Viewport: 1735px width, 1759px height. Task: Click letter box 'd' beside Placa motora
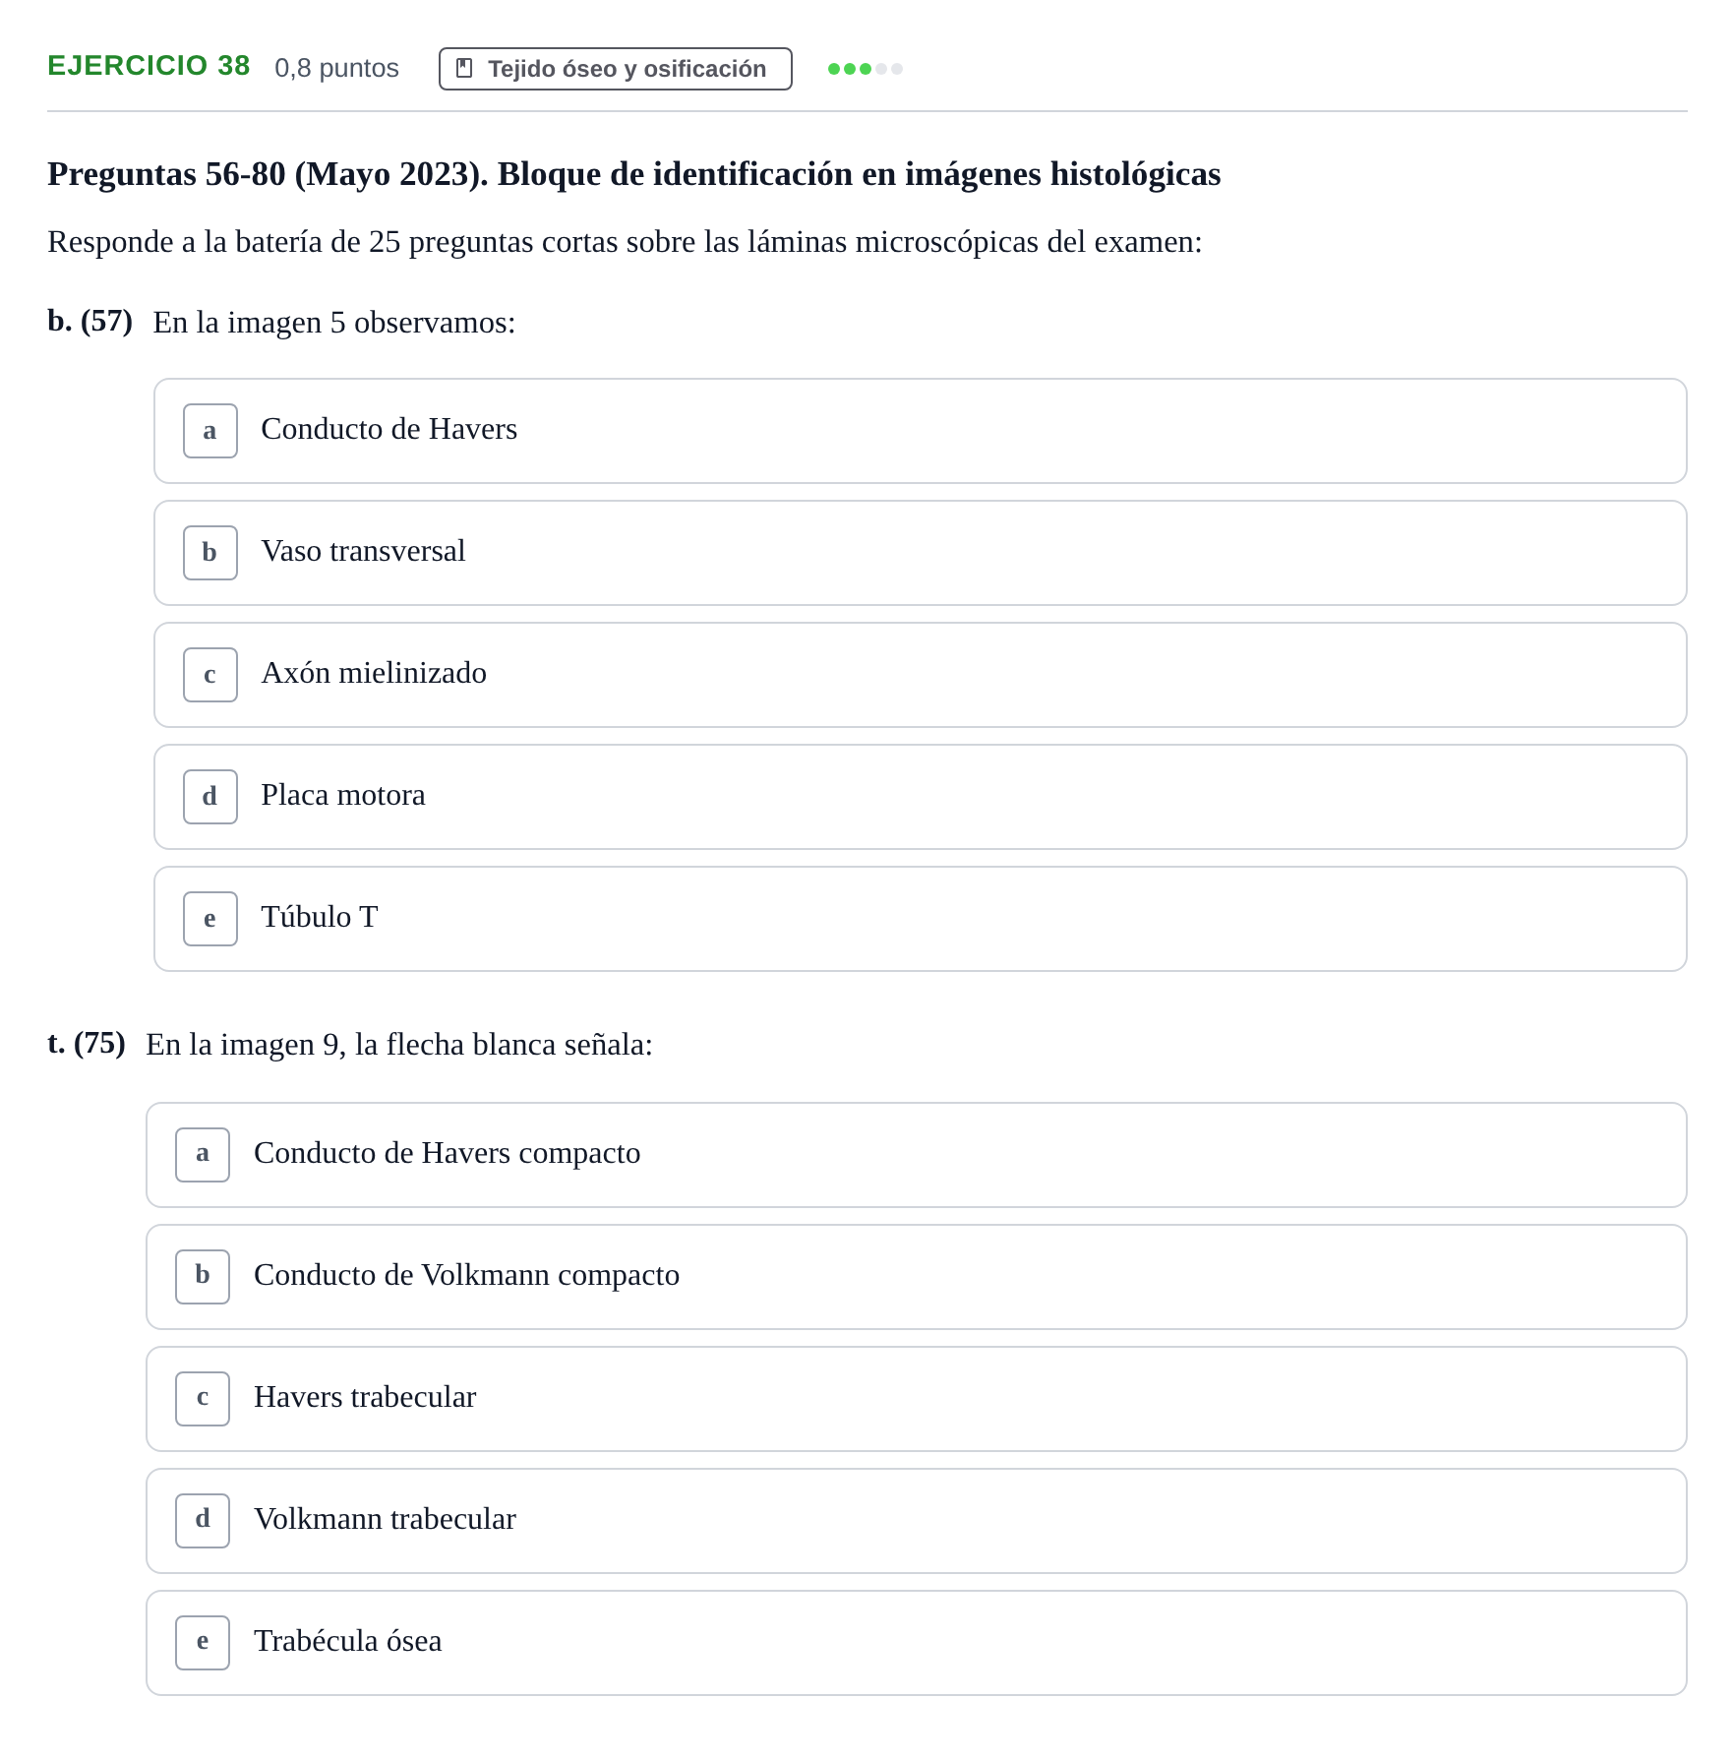click(x=210, y=797)
